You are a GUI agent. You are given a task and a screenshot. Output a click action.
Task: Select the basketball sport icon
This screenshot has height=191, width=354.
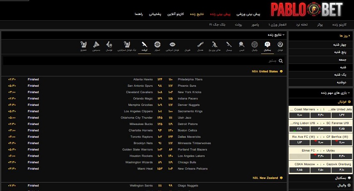(267, 44)
